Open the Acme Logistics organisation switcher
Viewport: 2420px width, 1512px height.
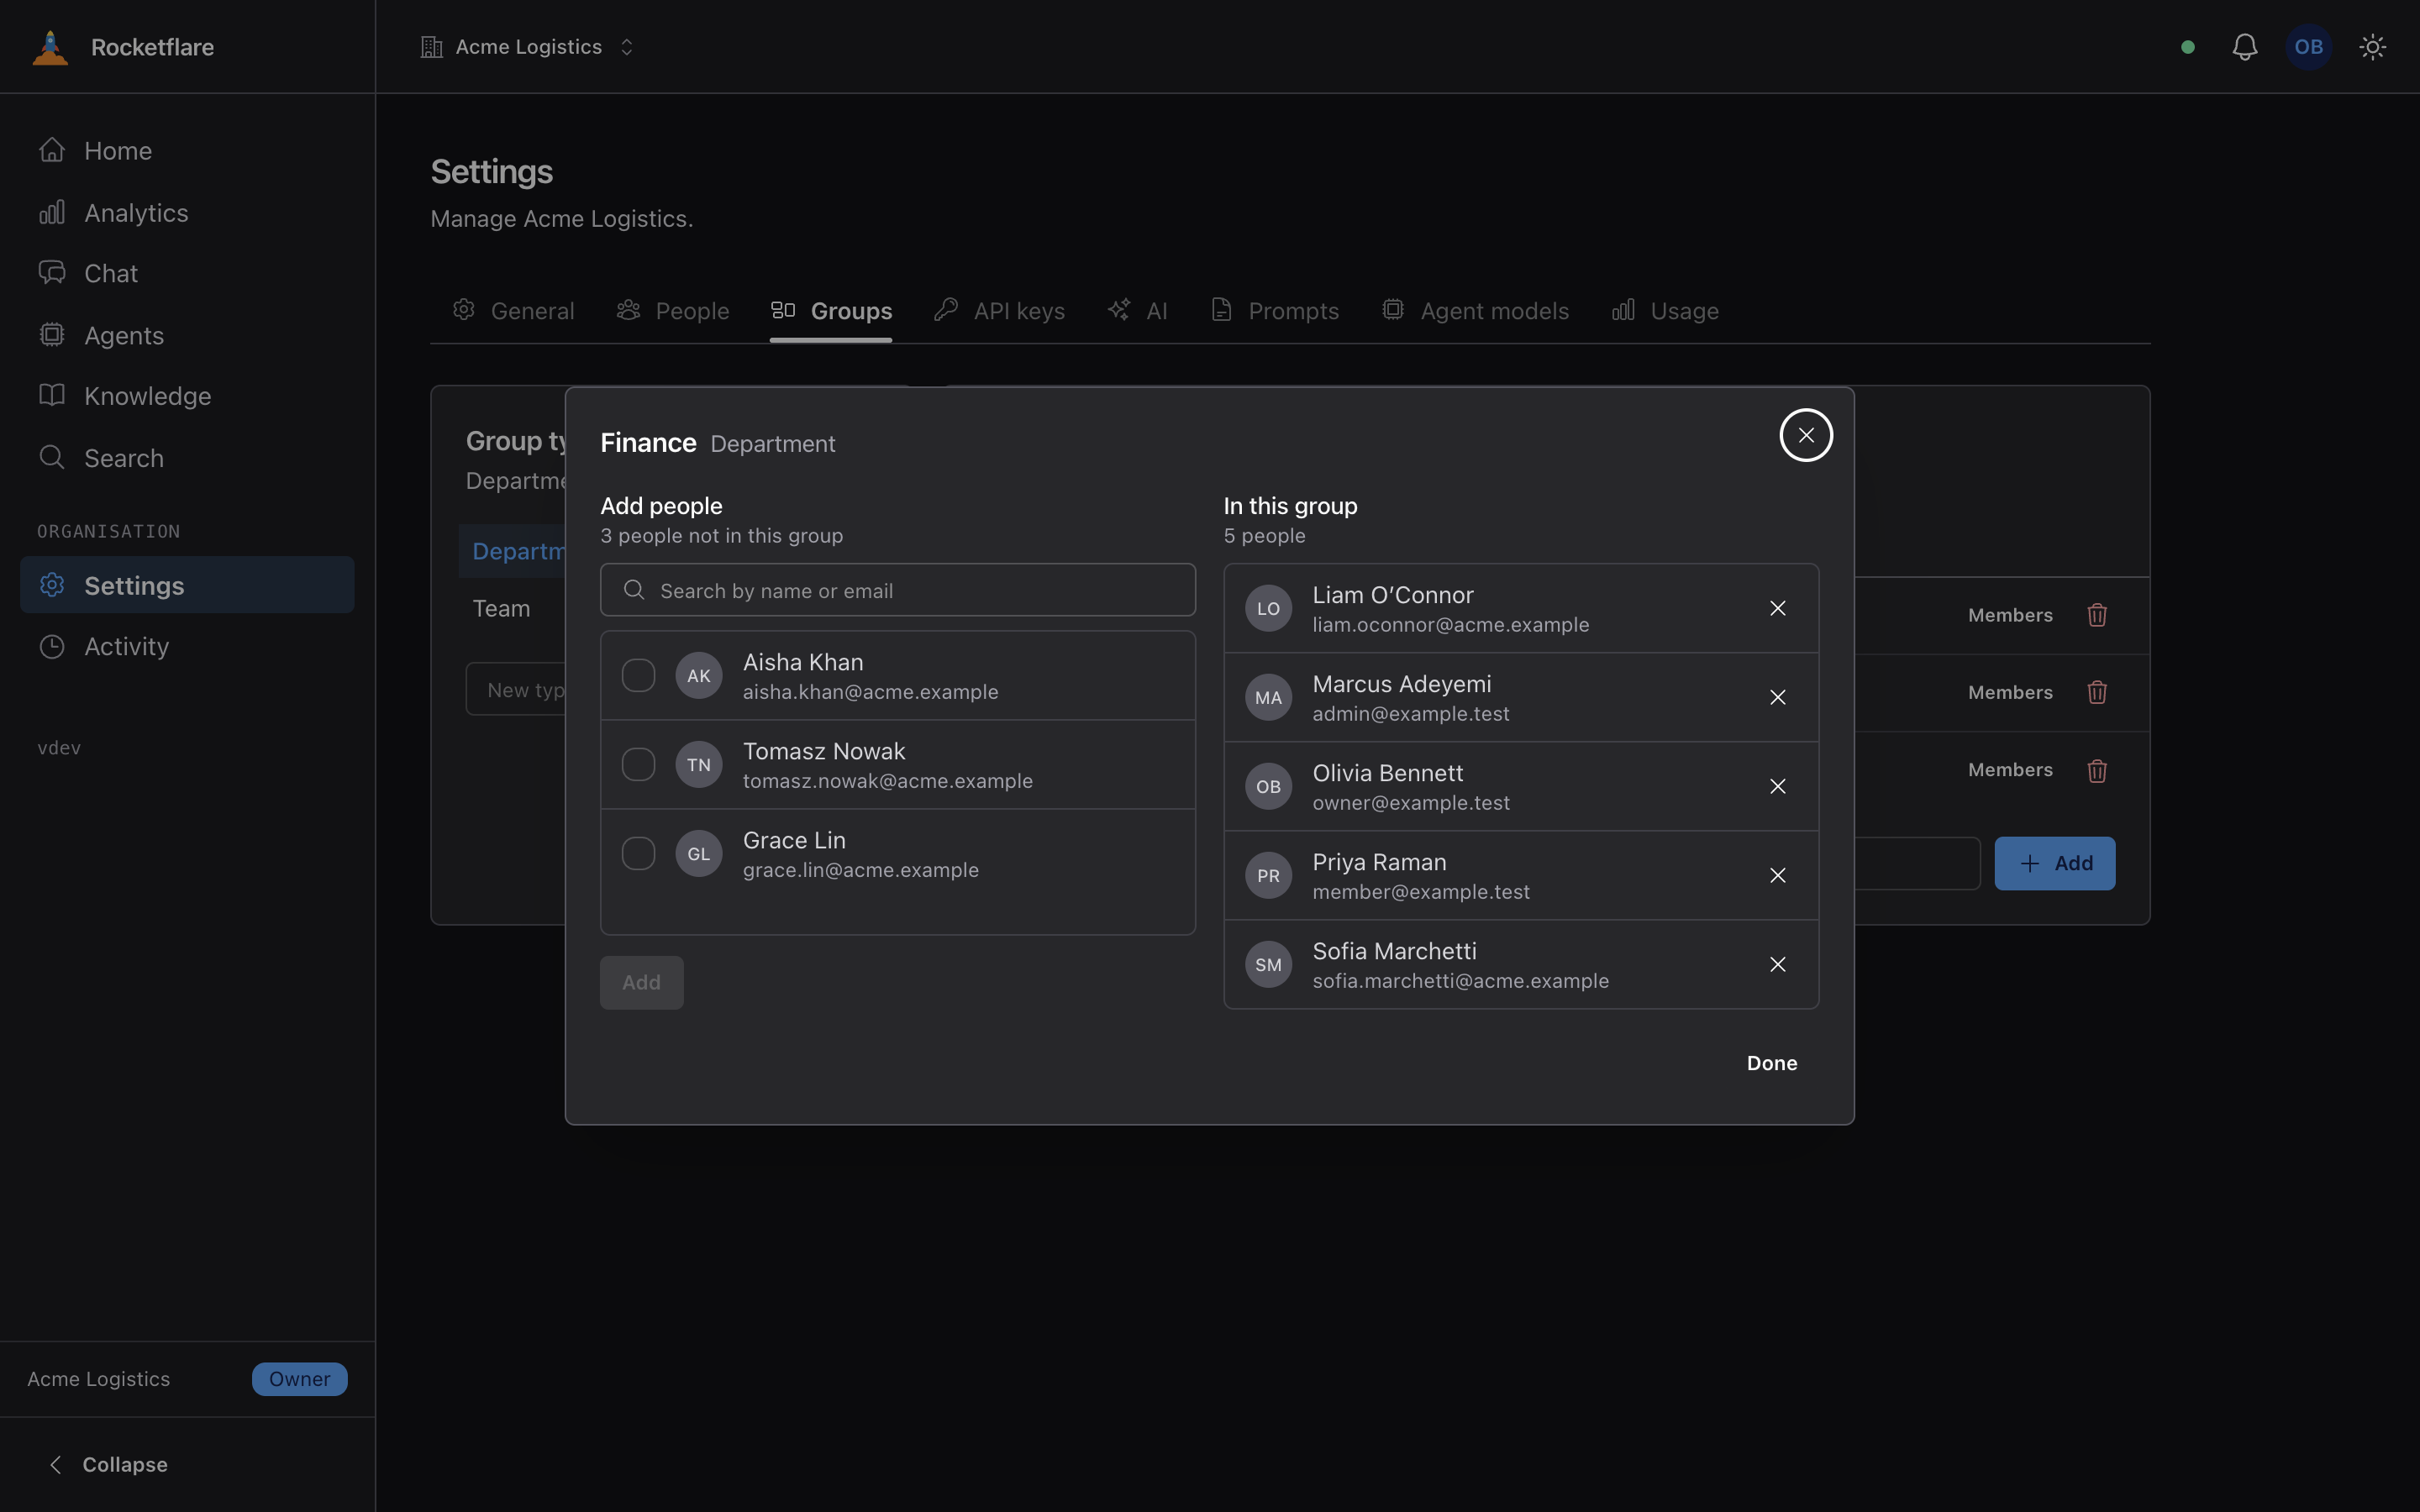pyautogui.click(x=527, y=47)
